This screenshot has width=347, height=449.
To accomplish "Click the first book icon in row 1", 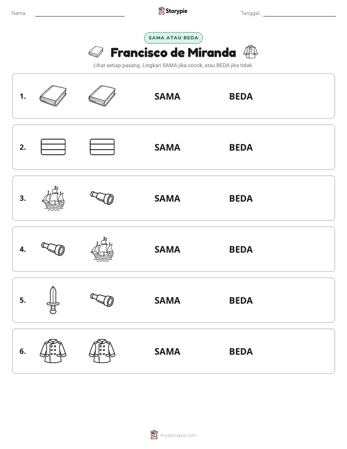I will pos(53,96).
